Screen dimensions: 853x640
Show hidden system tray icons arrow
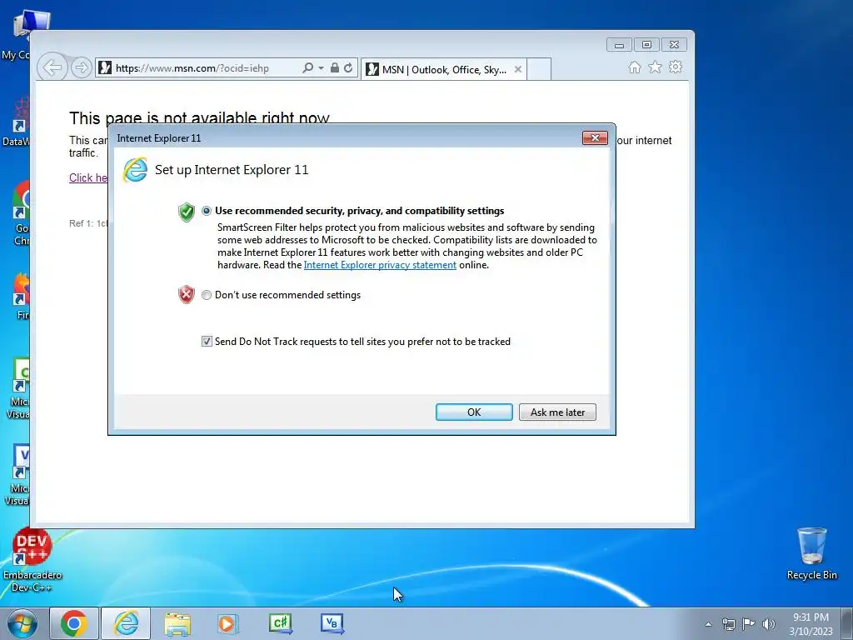708,624
